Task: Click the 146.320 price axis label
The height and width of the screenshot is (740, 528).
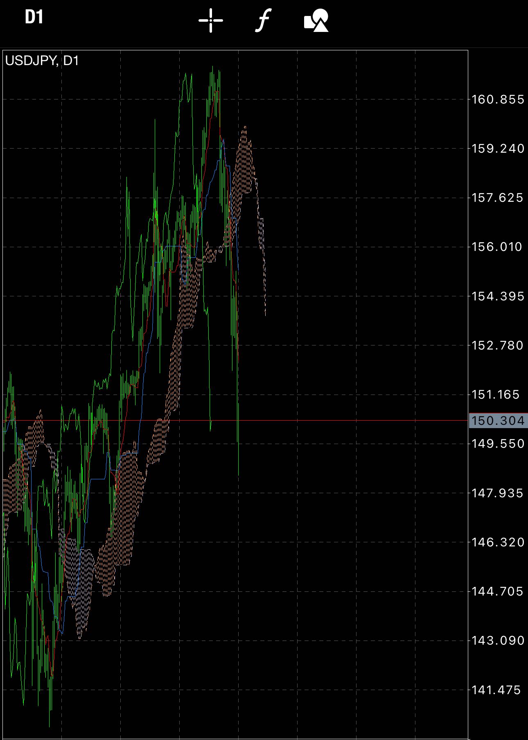Action: 498,542
